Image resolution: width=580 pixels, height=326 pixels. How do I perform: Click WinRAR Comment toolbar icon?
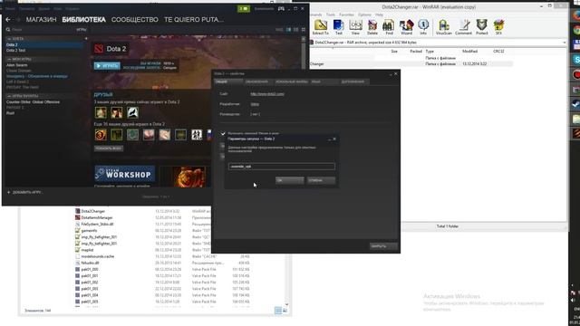click(463, 27)
